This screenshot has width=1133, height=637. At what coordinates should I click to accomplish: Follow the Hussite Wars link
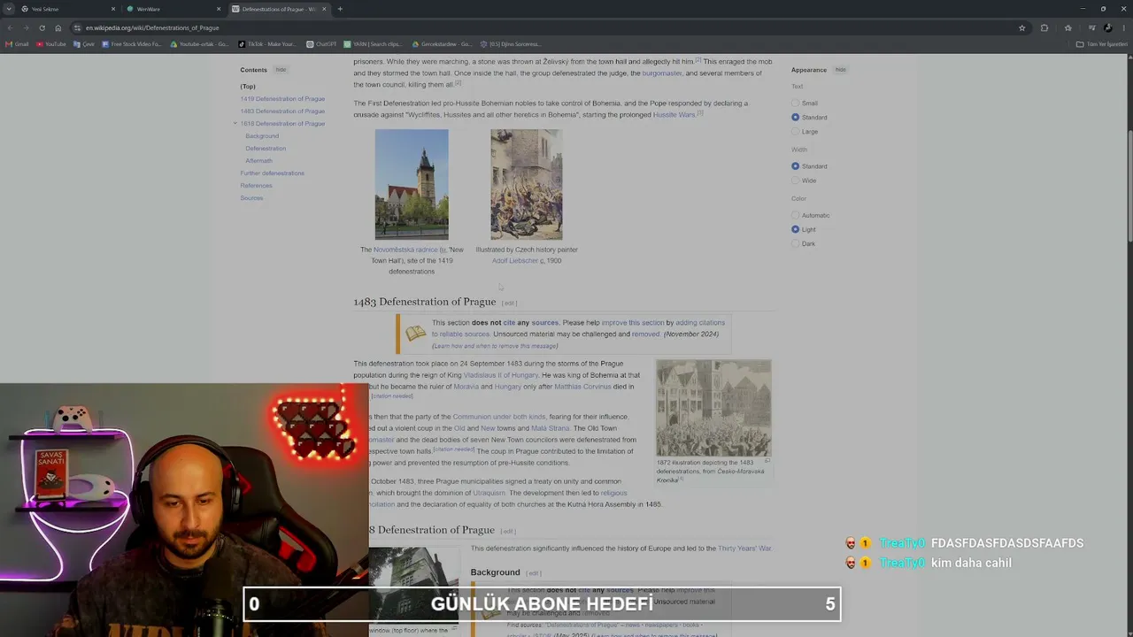tap(674, 115)
